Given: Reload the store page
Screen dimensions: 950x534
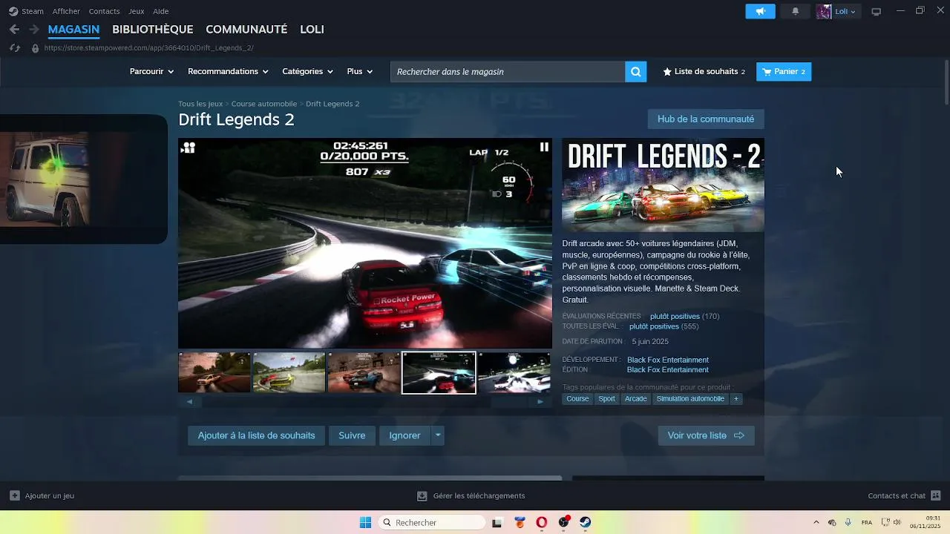Looking at the screenshot, I should tap(14, 47).
